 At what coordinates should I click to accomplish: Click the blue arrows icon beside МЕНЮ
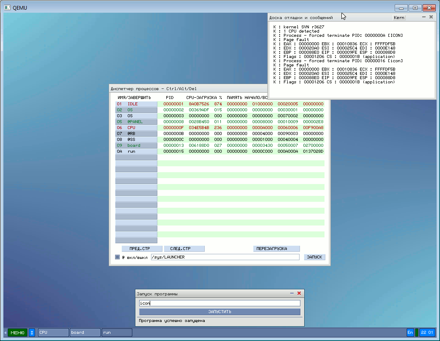coord(32,333)
